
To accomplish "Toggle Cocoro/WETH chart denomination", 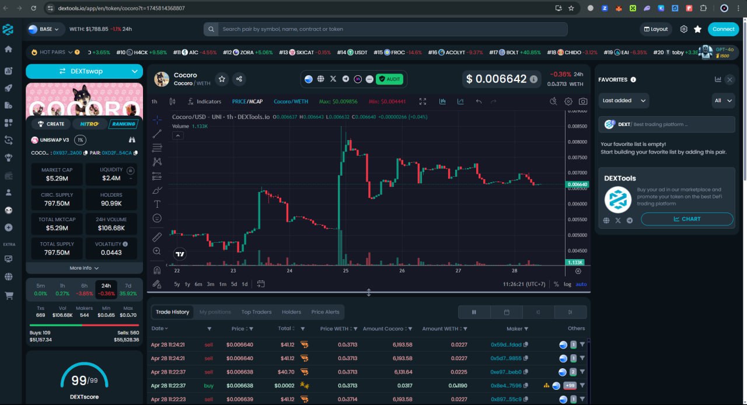I will 291,102.
